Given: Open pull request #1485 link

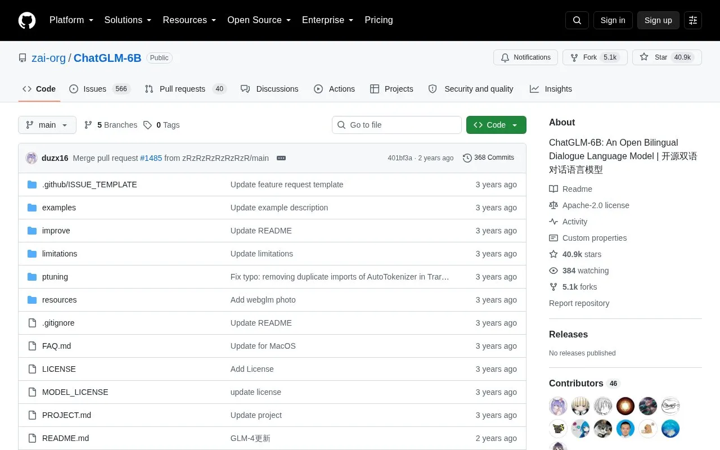Looking at the screenshot, I should (x=151, y=158).
